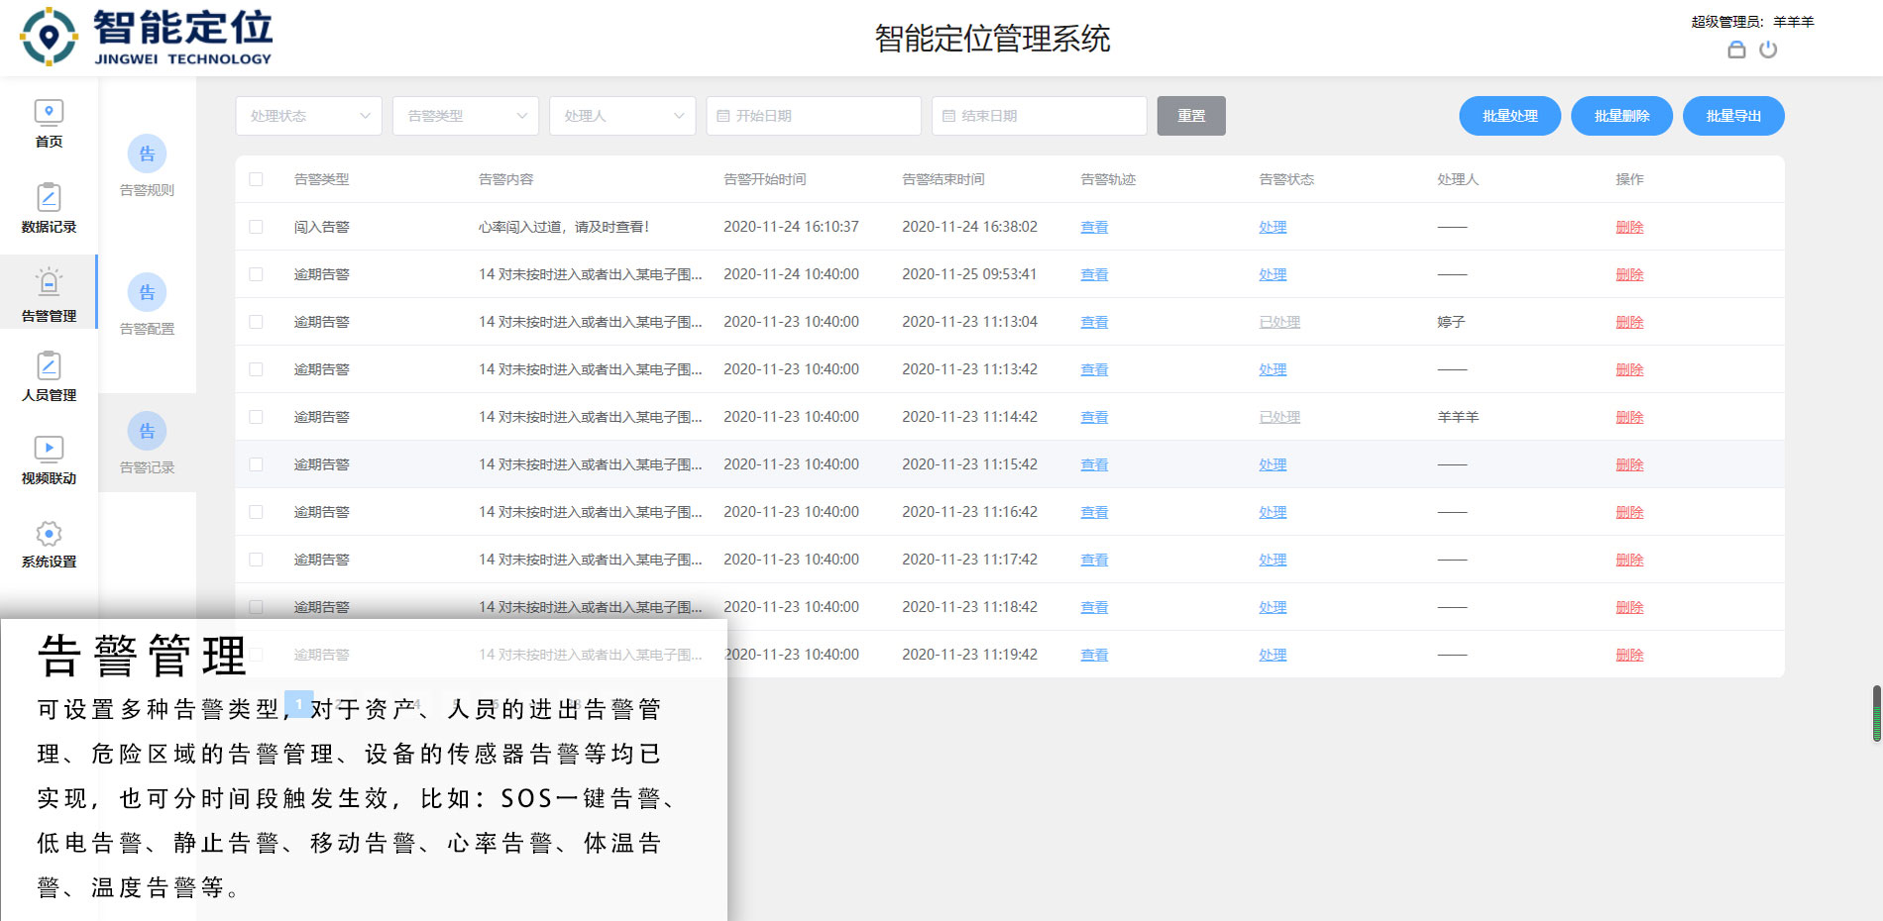Check the row ending 2020-11-23 11:15:42
This screenshot has height=921, width=1883.
coord(256,464)
